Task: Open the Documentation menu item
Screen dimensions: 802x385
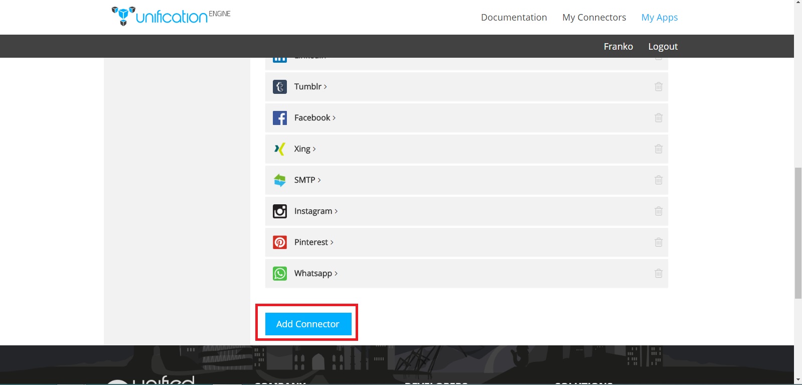Action: click(514, 18)
